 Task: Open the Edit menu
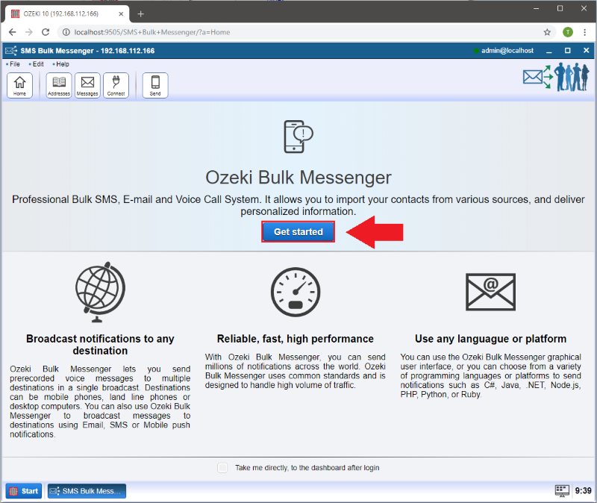37,64
